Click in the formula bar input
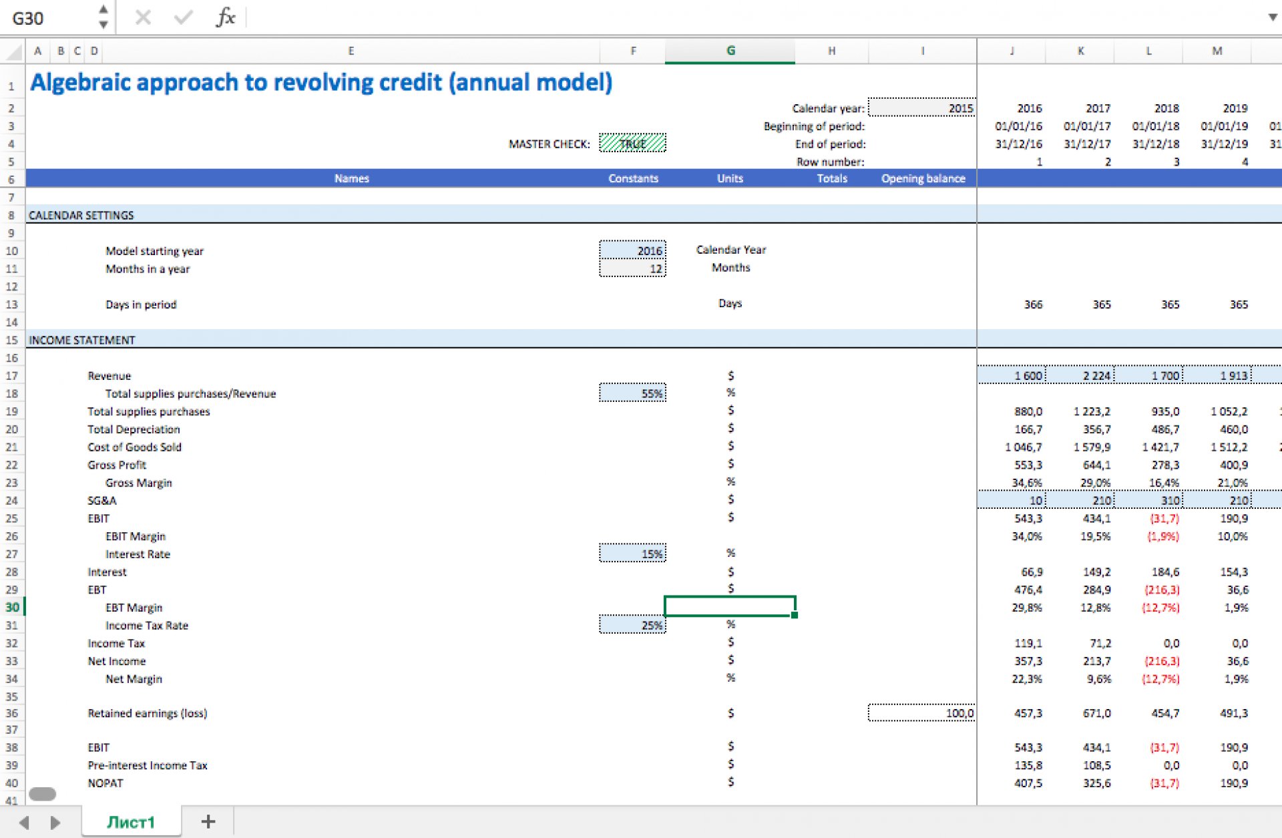 pos(755,17)
